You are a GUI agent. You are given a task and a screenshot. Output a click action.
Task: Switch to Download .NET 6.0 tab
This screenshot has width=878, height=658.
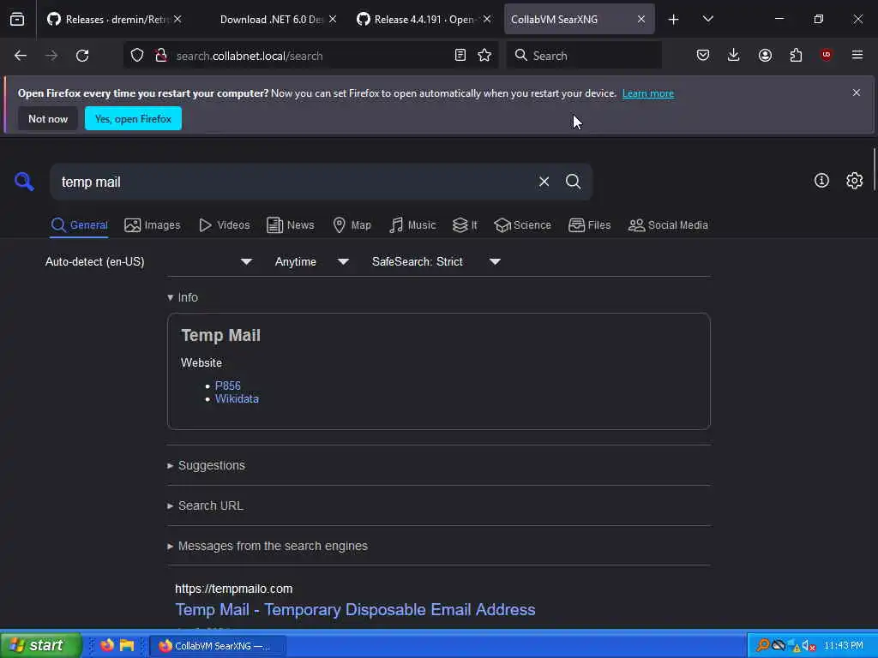point(270,20)
